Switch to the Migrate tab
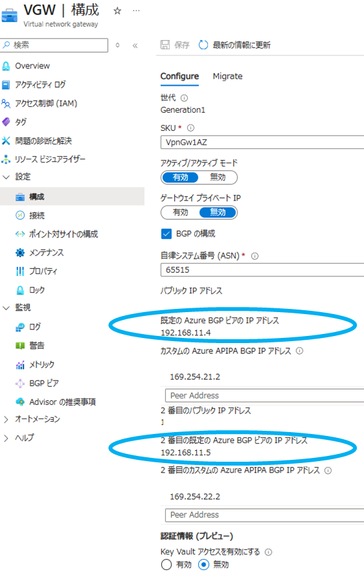The image size is (364, 572). point(227,76)
